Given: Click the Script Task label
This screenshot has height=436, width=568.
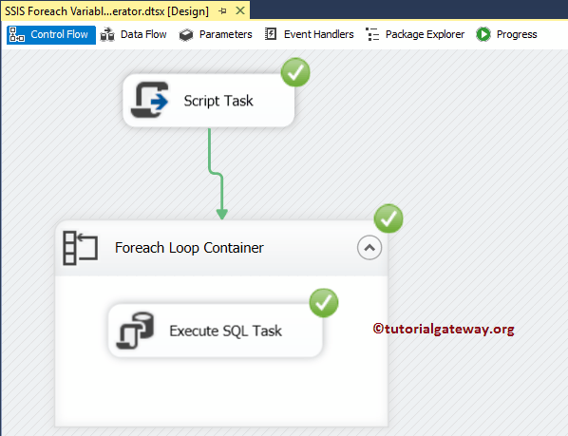Looking at the screenshot, I should pos(218,101).
